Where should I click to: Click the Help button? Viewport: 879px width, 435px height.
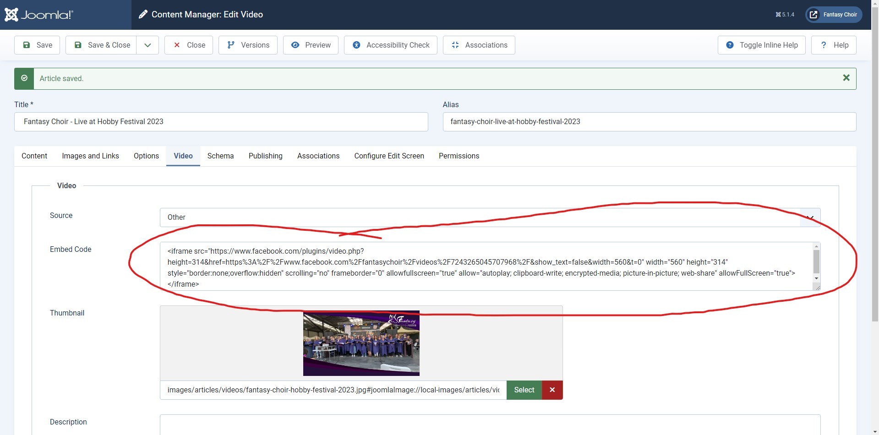(x=834, y=45)
